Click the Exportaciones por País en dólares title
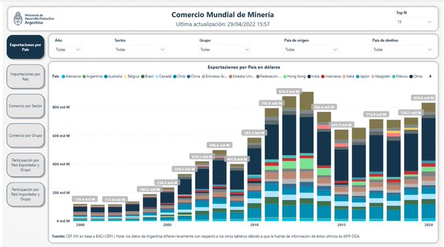444x247 pixels. pyautogui.click(x=244, y=67)
